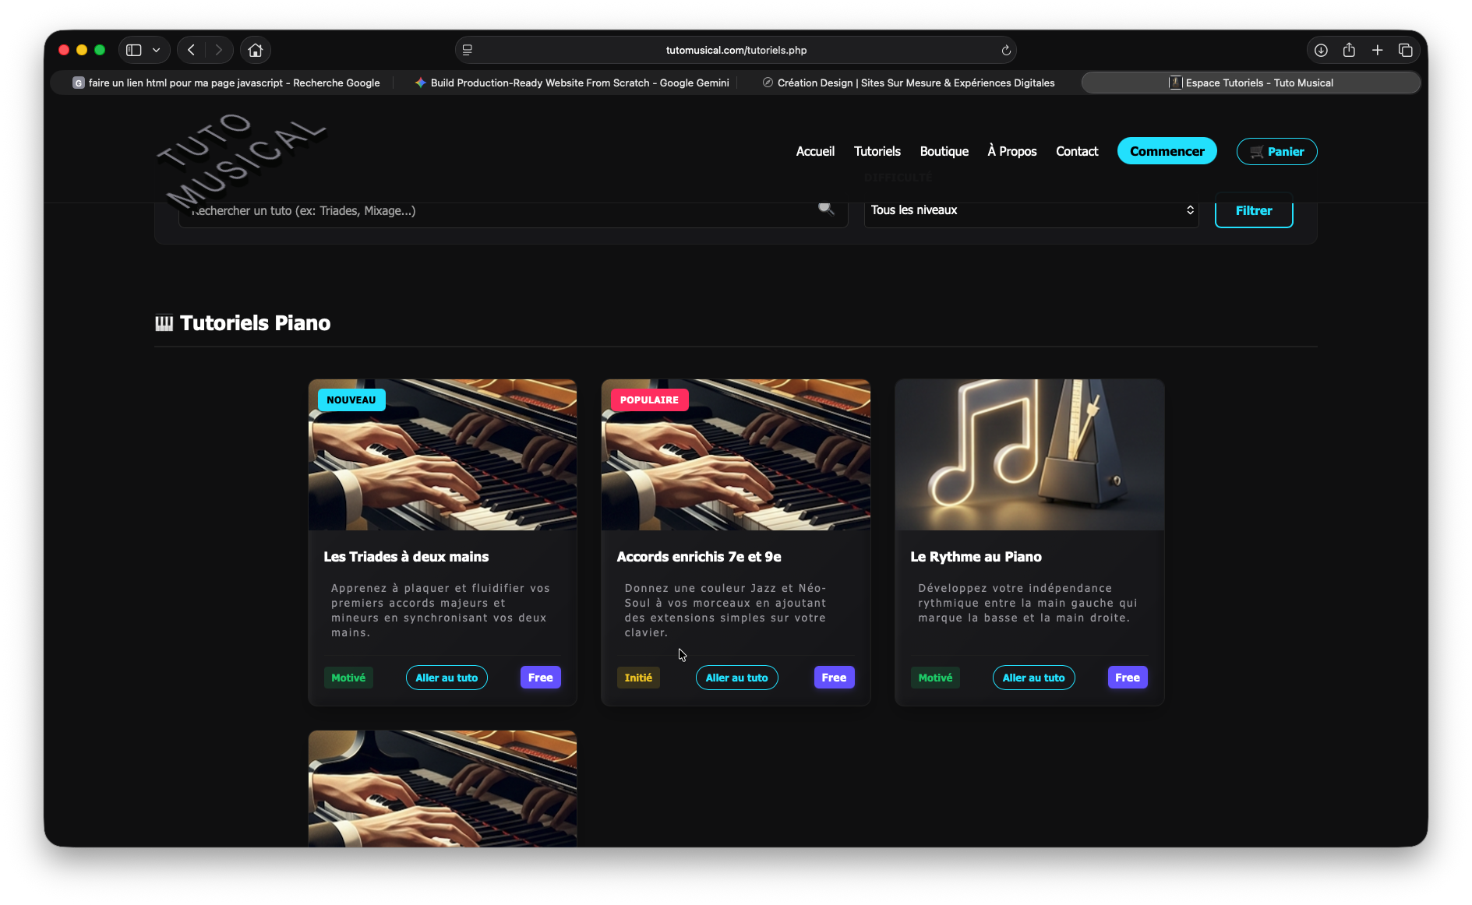Viewport: 1472px width, 905px height.
Task: Click the POPULAIRE badge
Action: coord(649,400)
